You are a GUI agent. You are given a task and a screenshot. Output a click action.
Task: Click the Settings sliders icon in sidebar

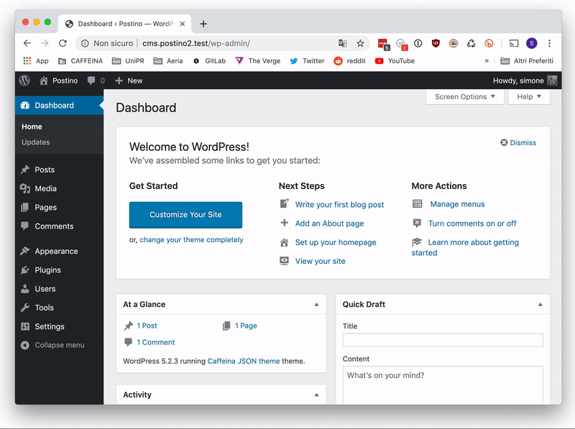[x=25, y=326]
